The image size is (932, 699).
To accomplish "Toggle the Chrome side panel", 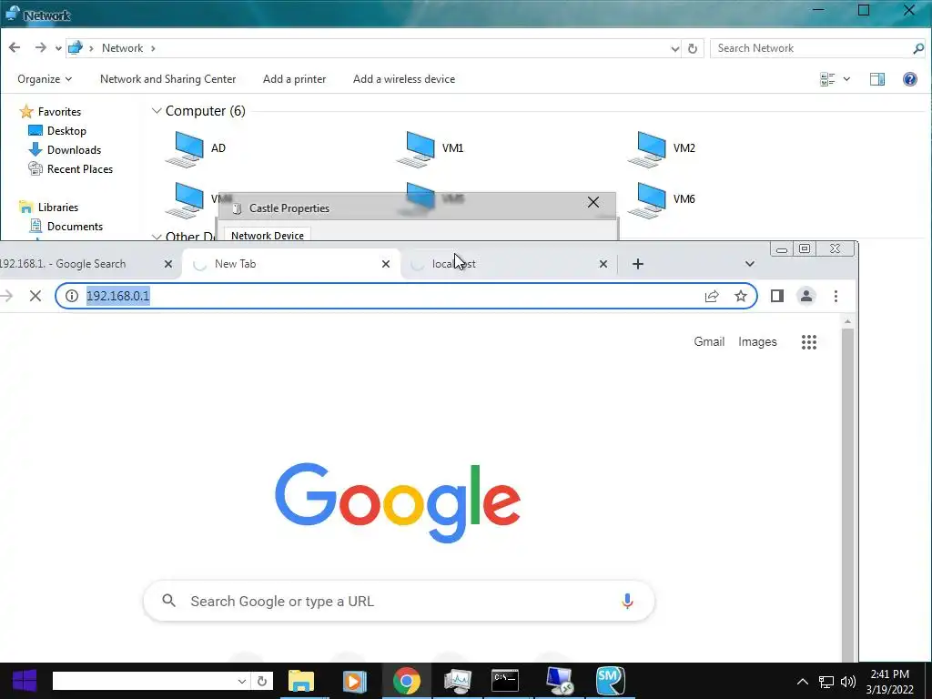I will (x=777, y=296).
